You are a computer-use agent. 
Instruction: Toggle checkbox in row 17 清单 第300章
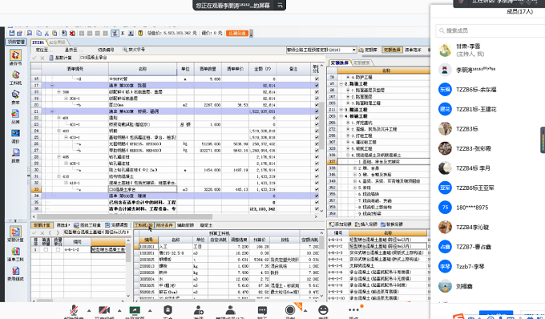tap(317, 85)
